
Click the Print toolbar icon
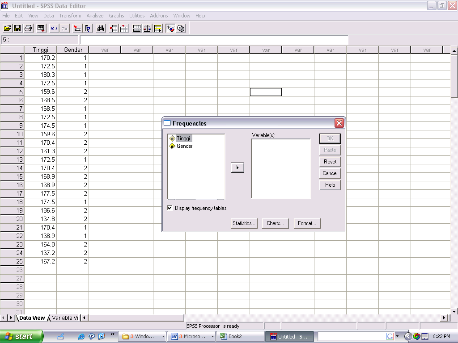point(28,28)
